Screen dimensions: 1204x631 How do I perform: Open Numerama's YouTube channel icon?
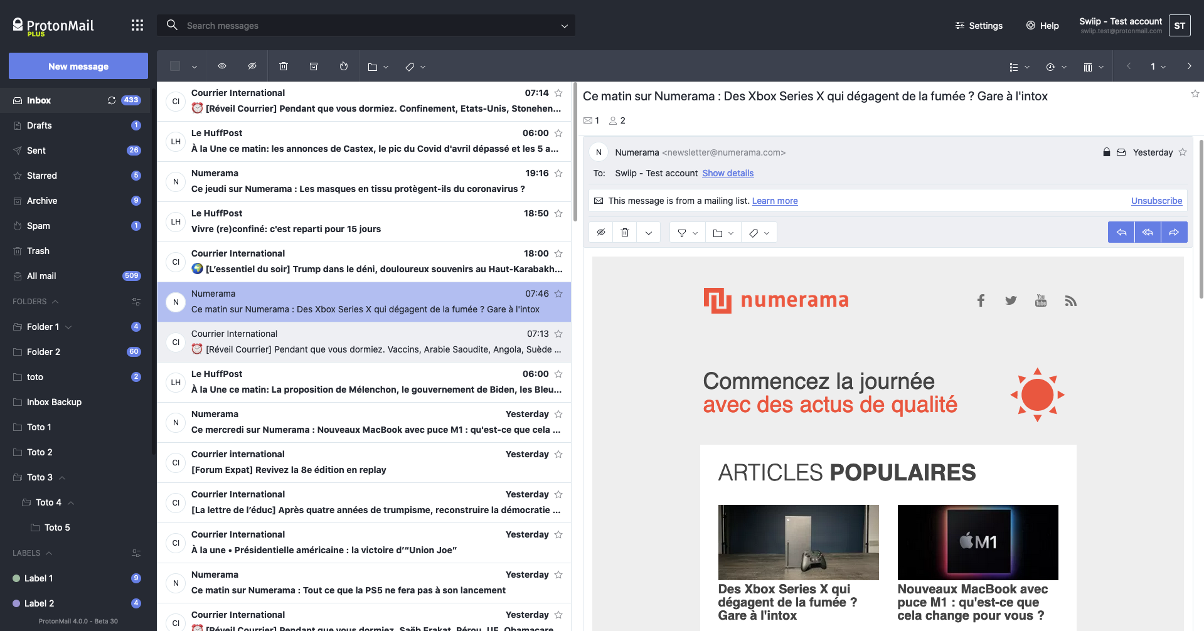click(1041, 301)
